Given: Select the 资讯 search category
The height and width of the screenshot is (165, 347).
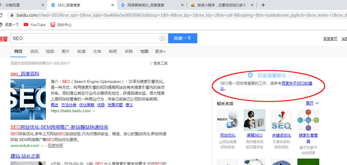Looking at the screenshot, I should [34, 51].
